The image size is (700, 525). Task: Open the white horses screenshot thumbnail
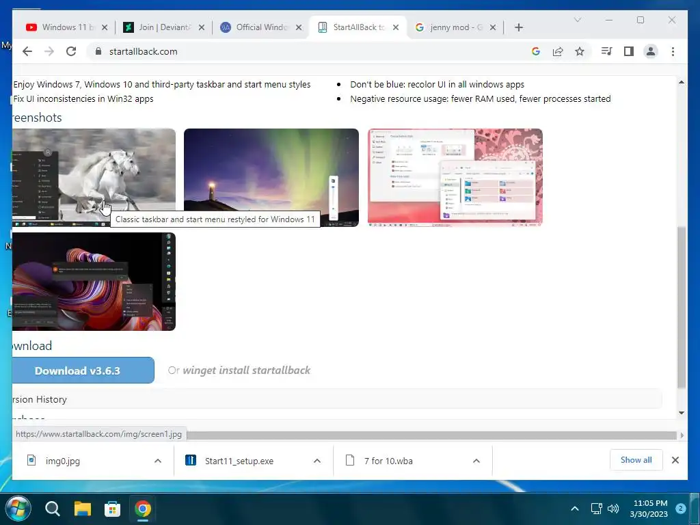pos(94,177)
